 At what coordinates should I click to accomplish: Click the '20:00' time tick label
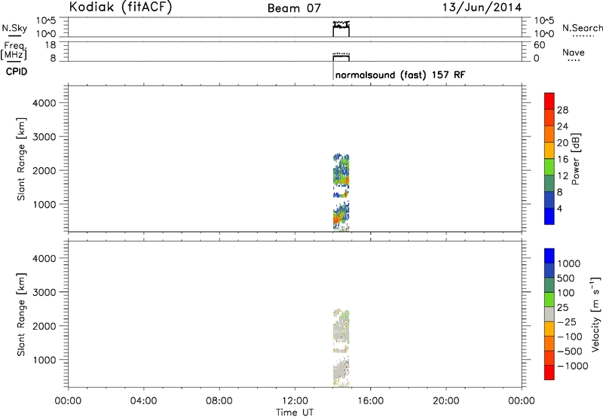pyautogui.click(x=445, y=401)
